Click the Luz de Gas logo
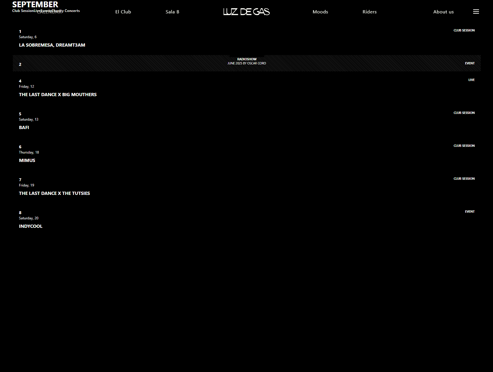Screen dimensions: 493x372 [246, 12]
